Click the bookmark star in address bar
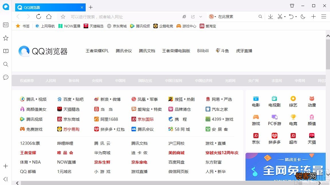 point(63,17)
